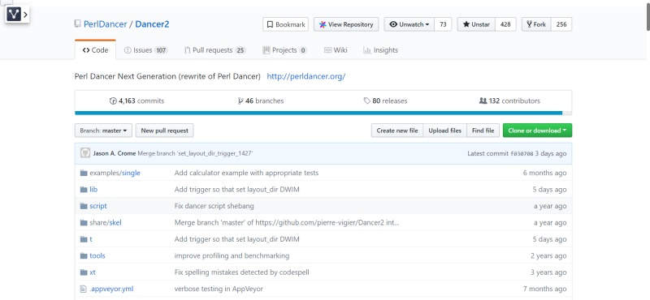Switch to the Wiki tab
Viewport: 650px width, 300px height.
[x=336, y=50]
